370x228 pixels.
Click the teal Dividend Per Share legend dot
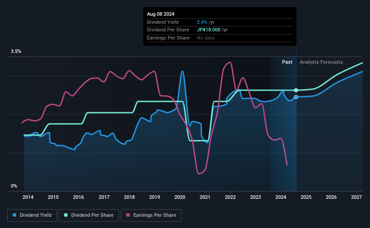pyautogui.click(x=66, y=215)
